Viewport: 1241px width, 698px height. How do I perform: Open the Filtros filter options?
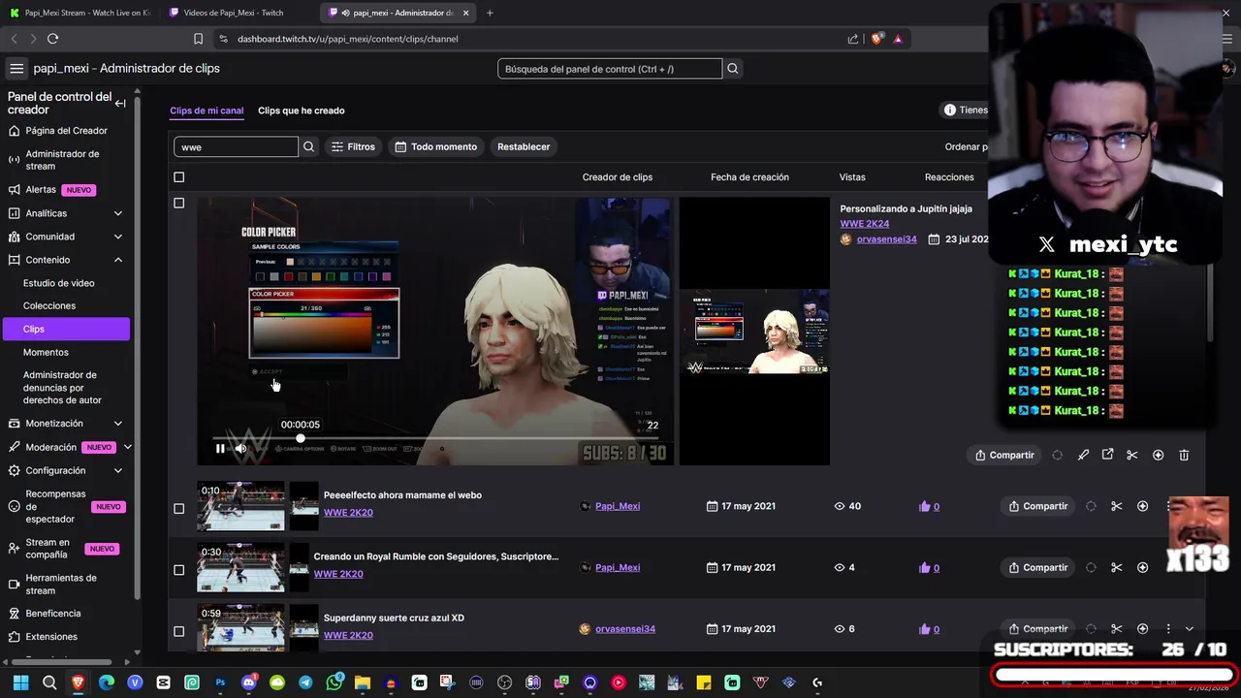point(353,146)
